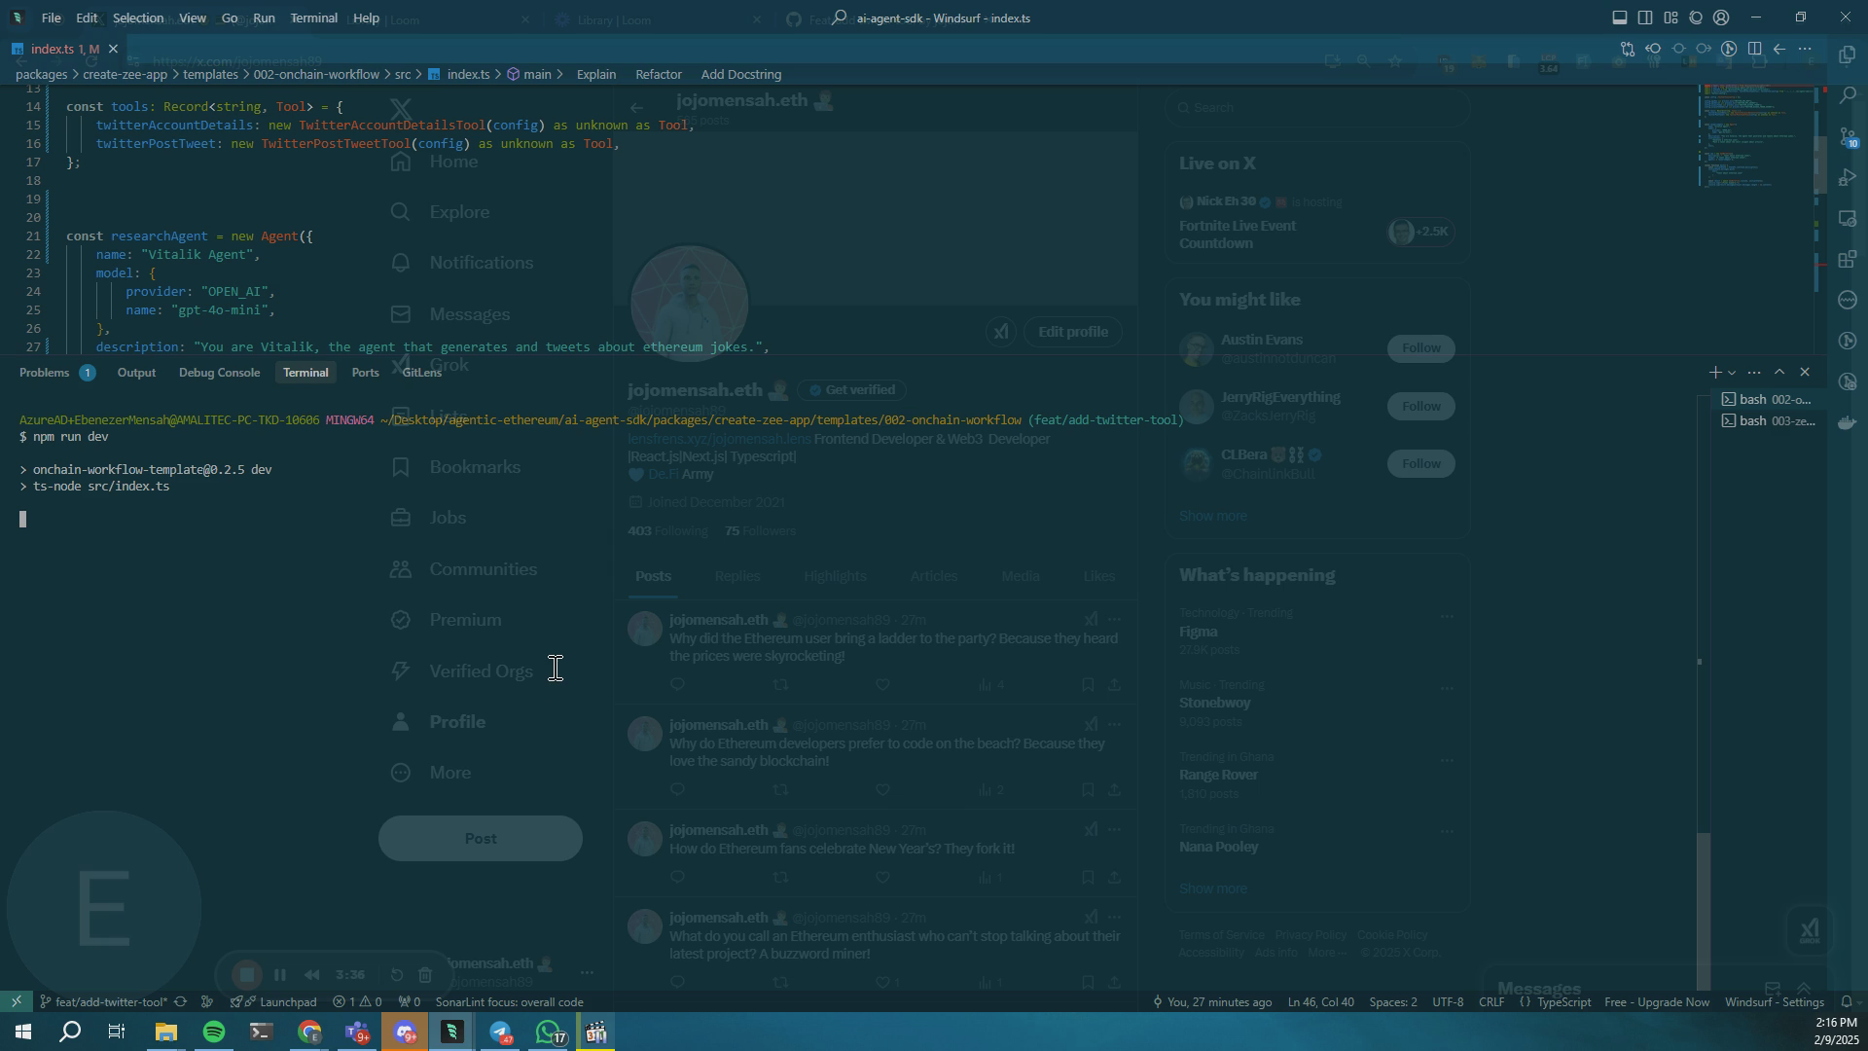Click Launchpad in status bar
Screen dimensions: 1868x1051
point(273,1001)
